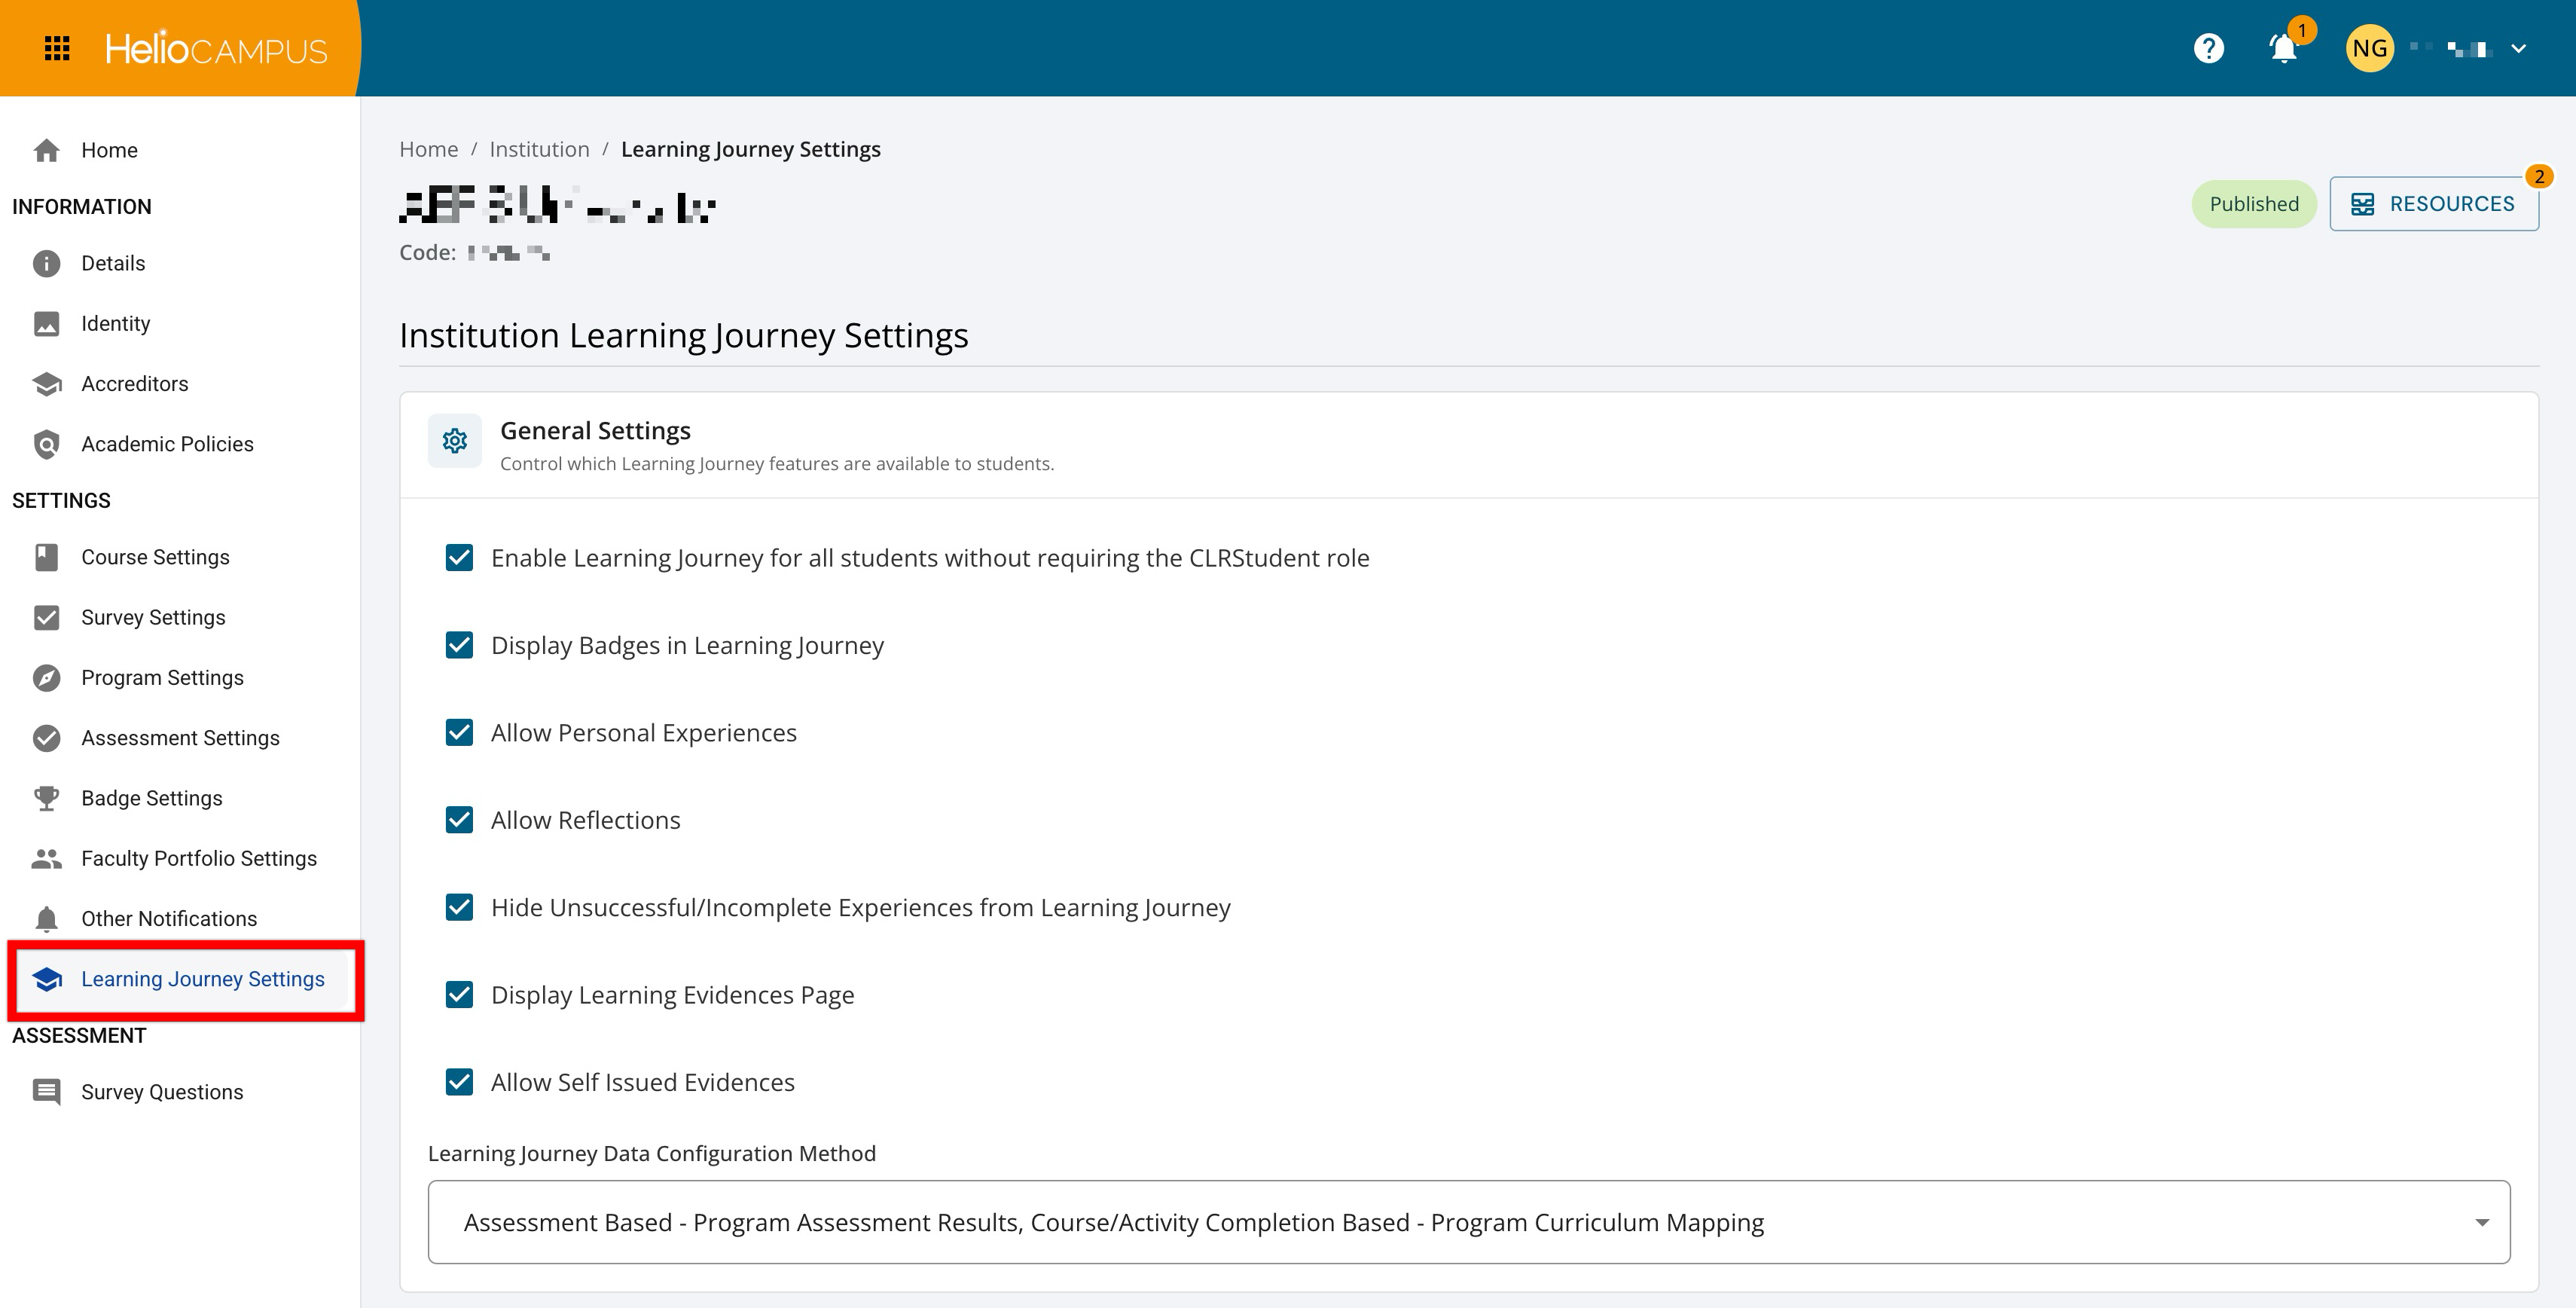Click the Institution Learning Journey Settings heading
The width and height of the screenshot is (2576, 1308).
684,335
